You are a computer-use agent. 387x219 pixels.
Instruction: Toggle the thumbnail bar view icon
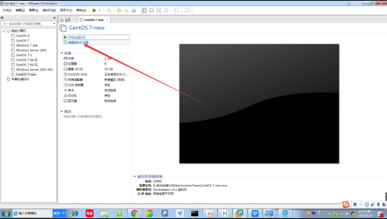coord(152,11)
